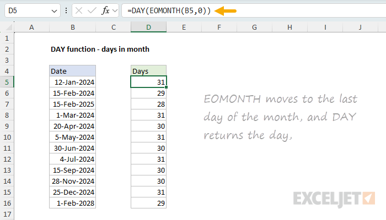Select column J header
Viewport: 386px width, 220px height.
tap(361, 28)
